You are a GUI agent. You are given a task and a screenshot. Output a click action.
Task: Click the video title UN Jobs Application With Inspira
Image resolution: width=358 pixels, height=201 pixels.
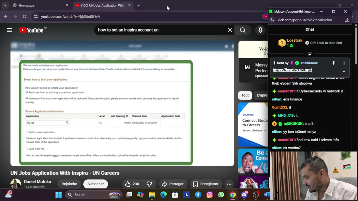coord(65,173)
